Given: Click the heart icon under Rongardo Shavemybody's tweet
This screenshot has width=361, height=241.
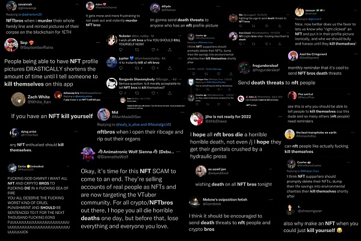Looking at the screenshot, I should pyautogui.click(x=153, y=93).
